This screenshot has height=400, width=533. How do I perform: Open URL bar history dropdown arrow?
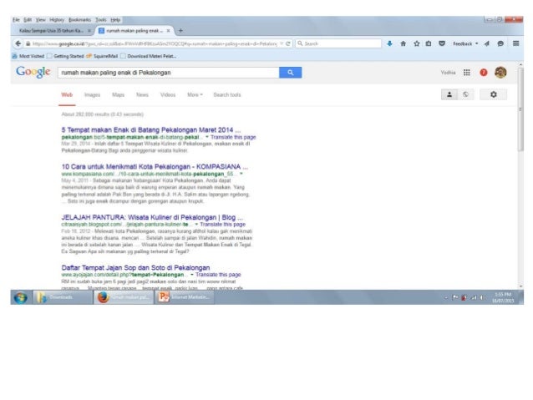pyautogui.click(x=282, y=43)
